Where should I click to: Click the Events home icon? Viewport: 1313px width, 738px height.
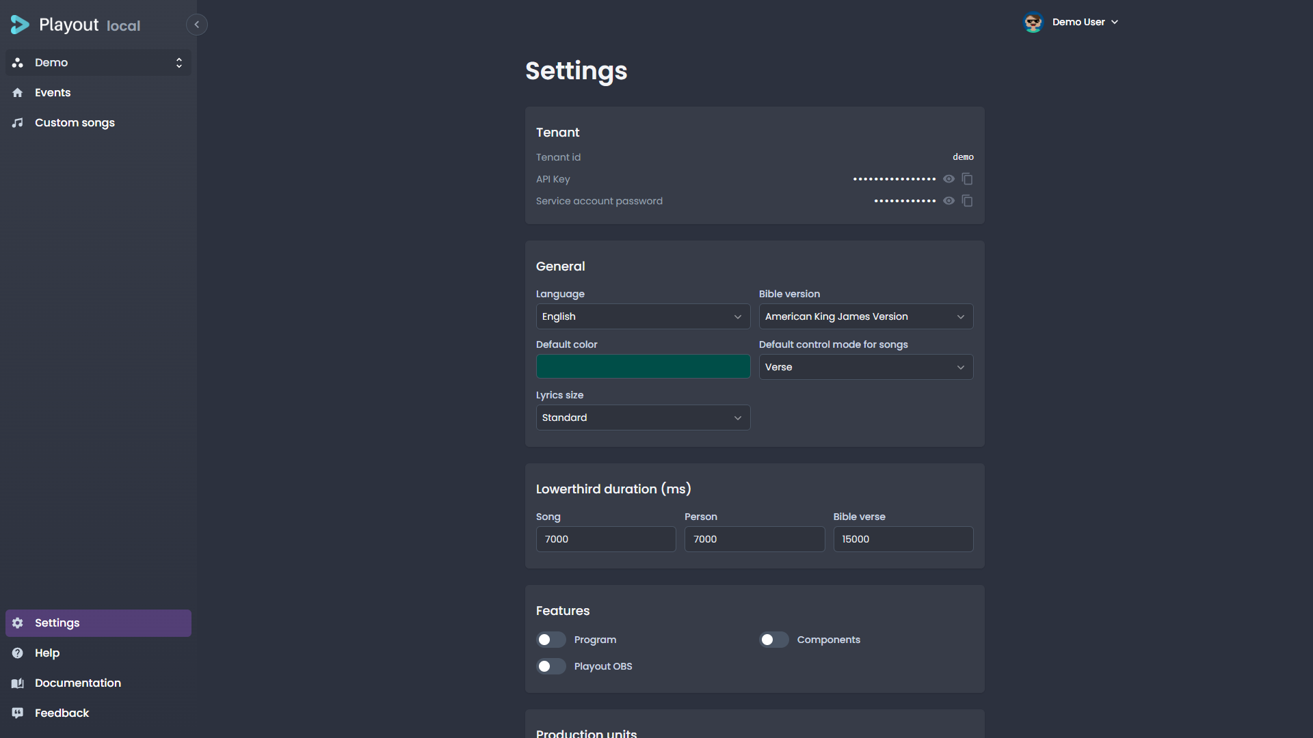pos(18,92)
